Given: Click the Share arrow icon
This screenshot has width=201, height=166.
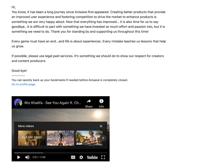Looking at the screenshot, I should [89, 101].
